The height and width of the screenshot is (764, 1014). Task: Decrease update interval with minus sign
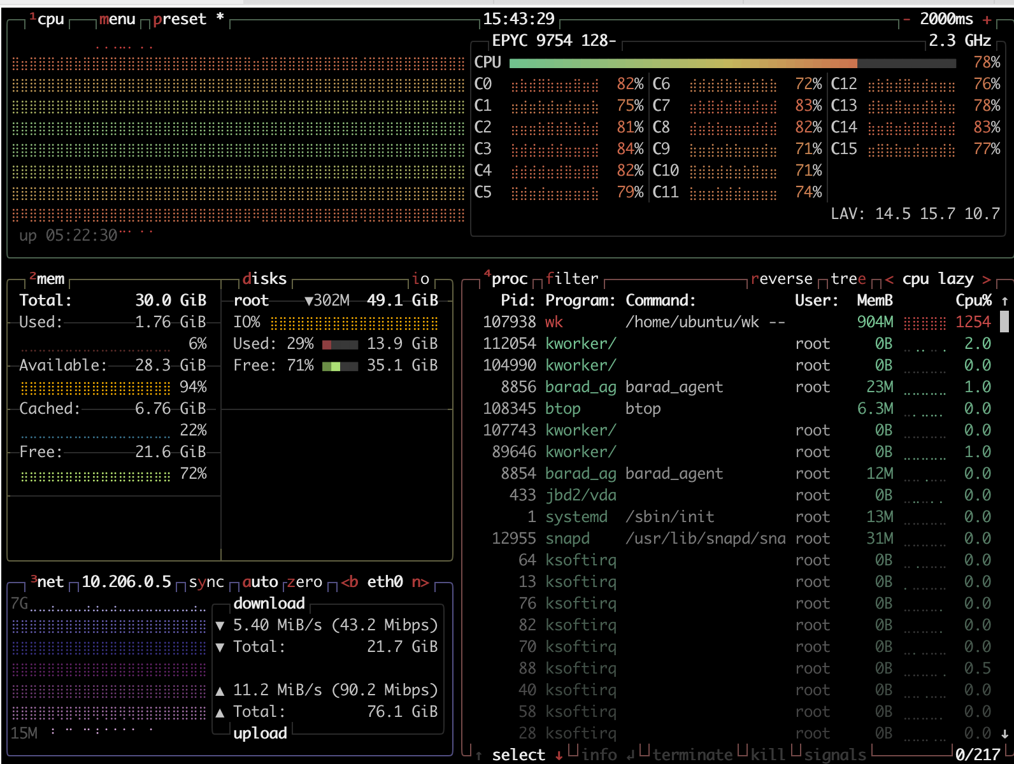906,20
